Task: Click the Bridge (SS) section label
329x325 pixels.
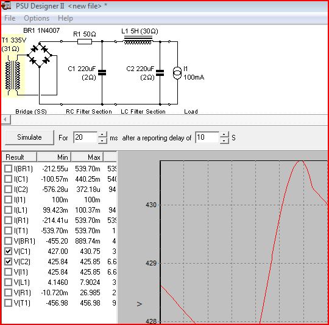Action: (x=31, y=112)
